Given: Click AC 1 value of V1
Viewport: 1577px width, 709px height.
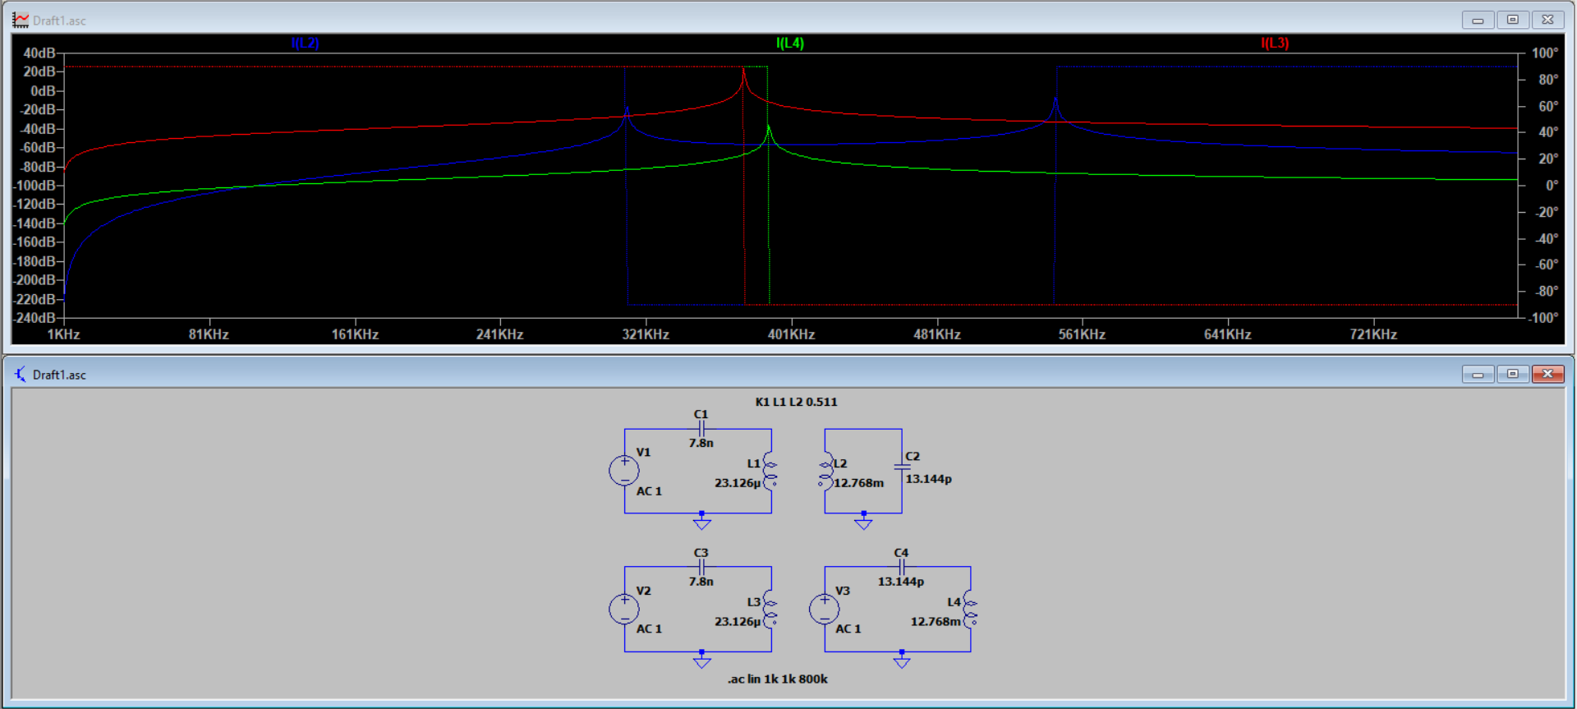Looking at the screenshot, I should pos(649,491).
